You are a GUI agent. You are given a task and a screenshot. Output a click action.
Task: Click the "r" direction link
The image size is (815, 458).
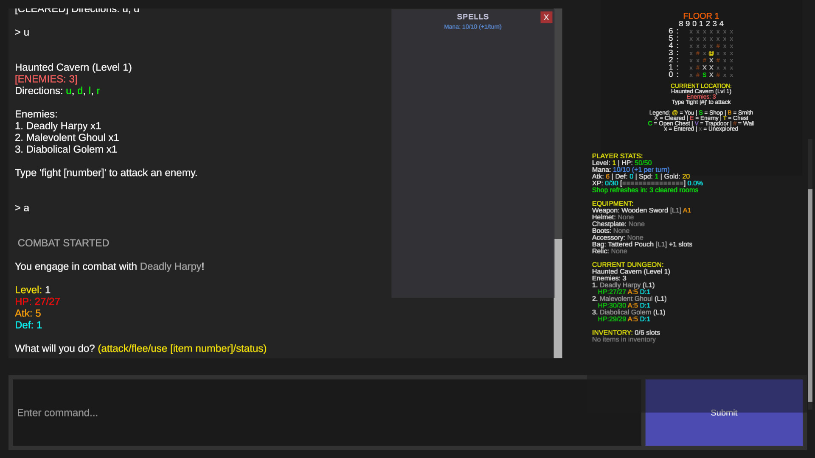click(x=98, y=91)
